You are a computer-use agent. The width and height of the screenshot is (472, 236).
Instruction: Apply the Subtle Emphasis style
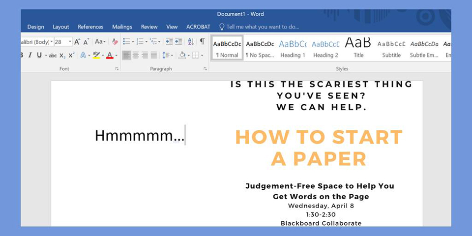coord(424,48)
